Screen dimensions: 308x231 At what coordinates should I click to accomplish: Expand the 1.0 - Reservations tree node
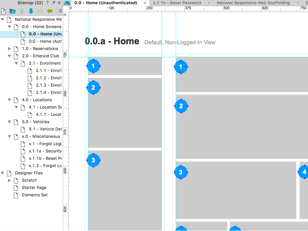pos(8,49)
